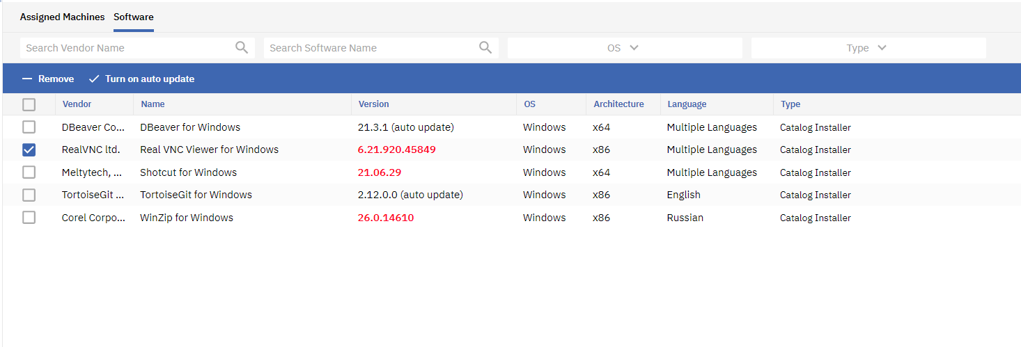Check the DBeaver for Windows row checkbox

pos(29,127)
